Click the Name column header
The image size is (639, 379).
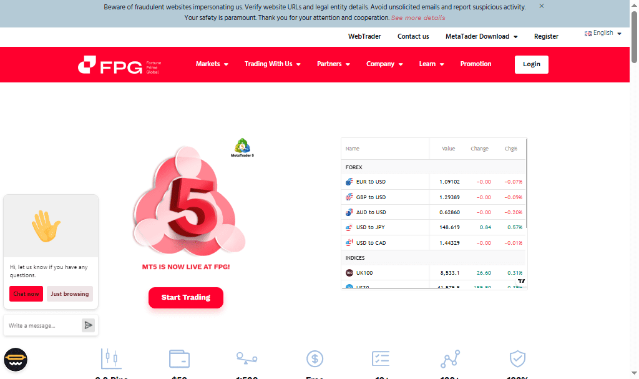353,149
